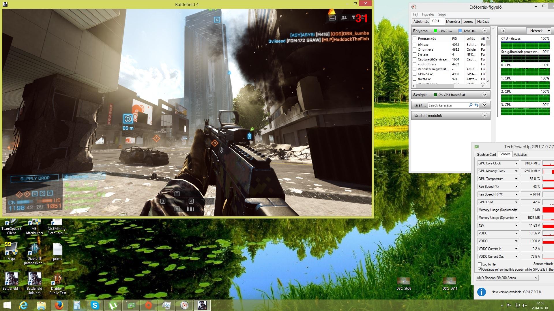
Task: Switch to Origin in the taskbar
Action: coord(149,305)
